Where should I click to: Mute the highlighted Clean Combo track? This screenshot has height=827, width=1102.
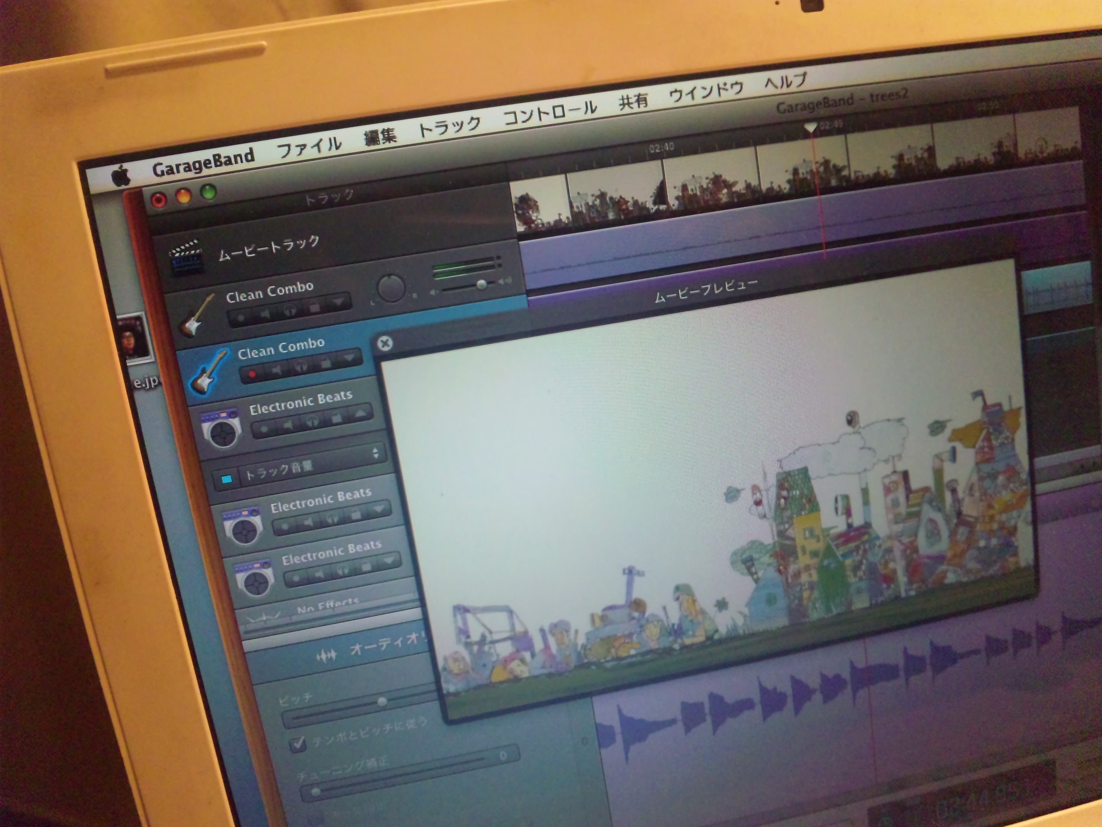point(277,369)
